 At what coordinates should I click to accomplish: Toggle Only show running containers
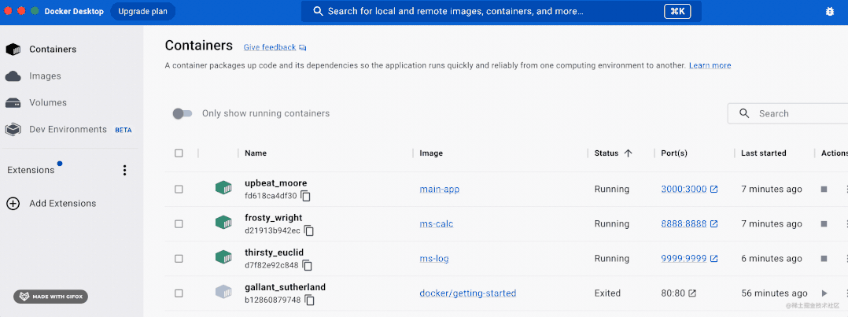click(183, 113)
